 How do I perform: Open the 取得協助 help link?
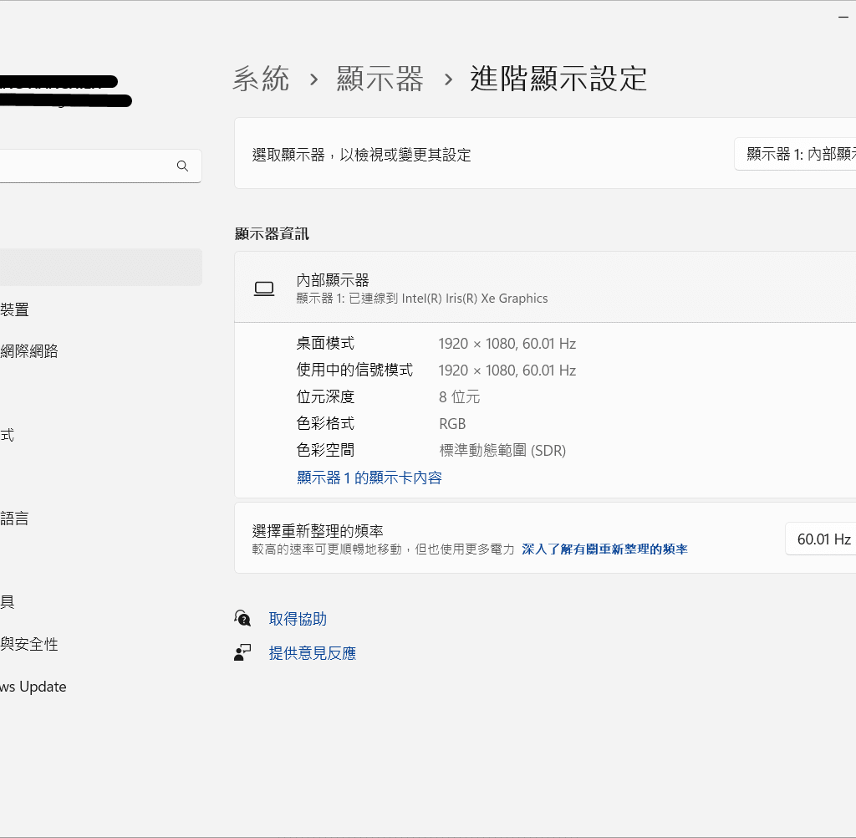298,619
